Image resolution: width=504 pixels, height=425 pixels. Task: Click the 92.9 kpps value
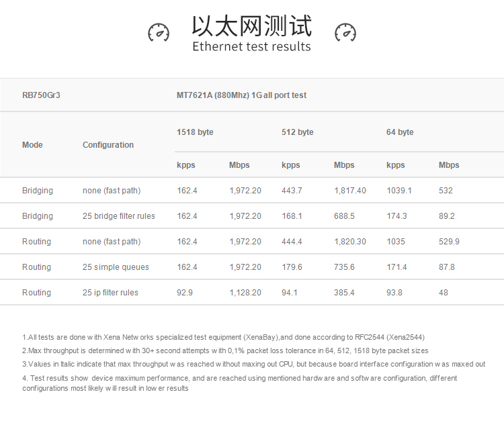[x=185, y=293]
